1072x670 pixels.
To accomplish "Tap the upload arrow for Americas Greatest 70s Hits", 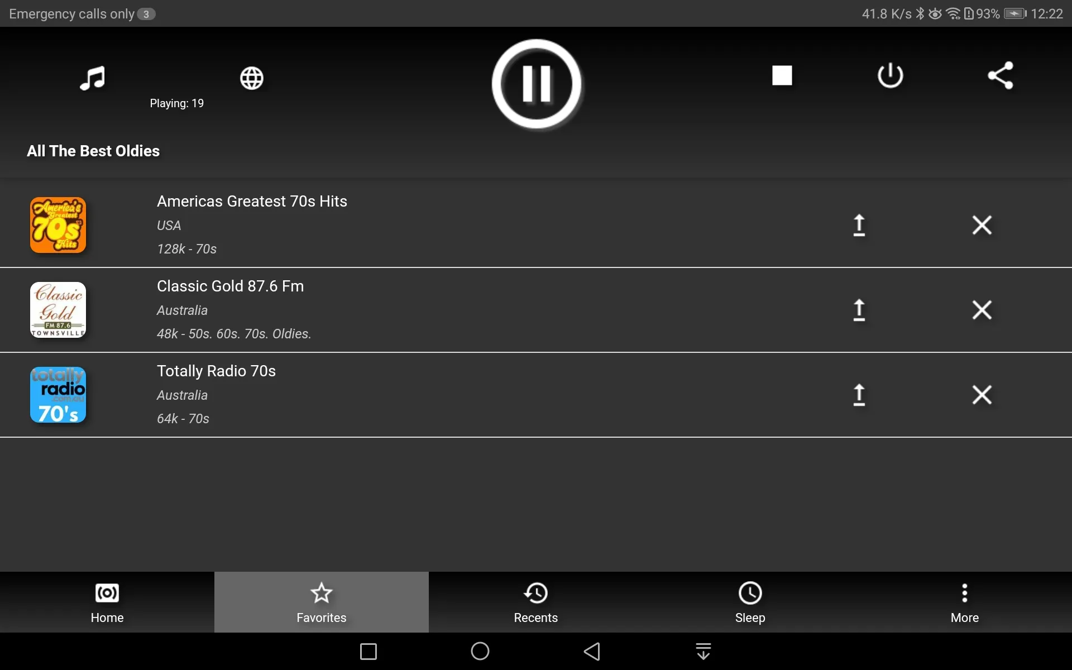I will 858,224.
